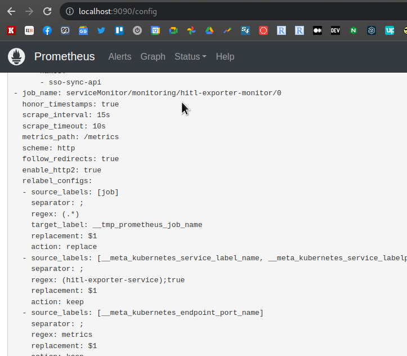Open the R bookmark beside the red circle
The width and height of the screenshot is (407, 356).
click(281, 30)
